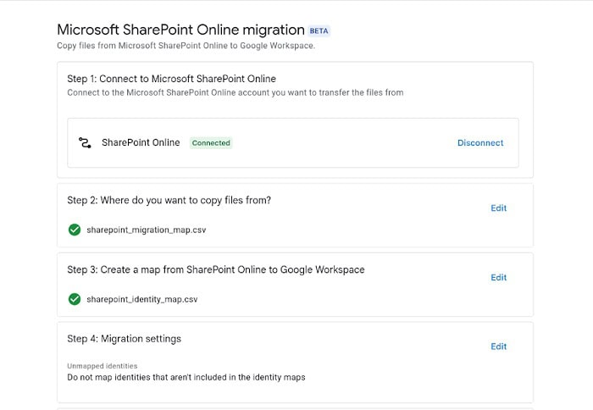Viewport: 593px width, 410px height.
Task: Click the green Connected status badge
Action: point(211,143)
